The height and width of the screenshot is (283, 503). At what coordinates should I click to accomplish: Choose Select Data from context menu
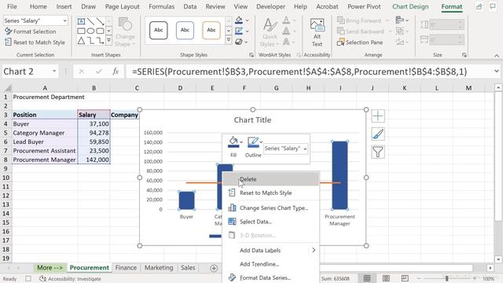pos(271,222)
